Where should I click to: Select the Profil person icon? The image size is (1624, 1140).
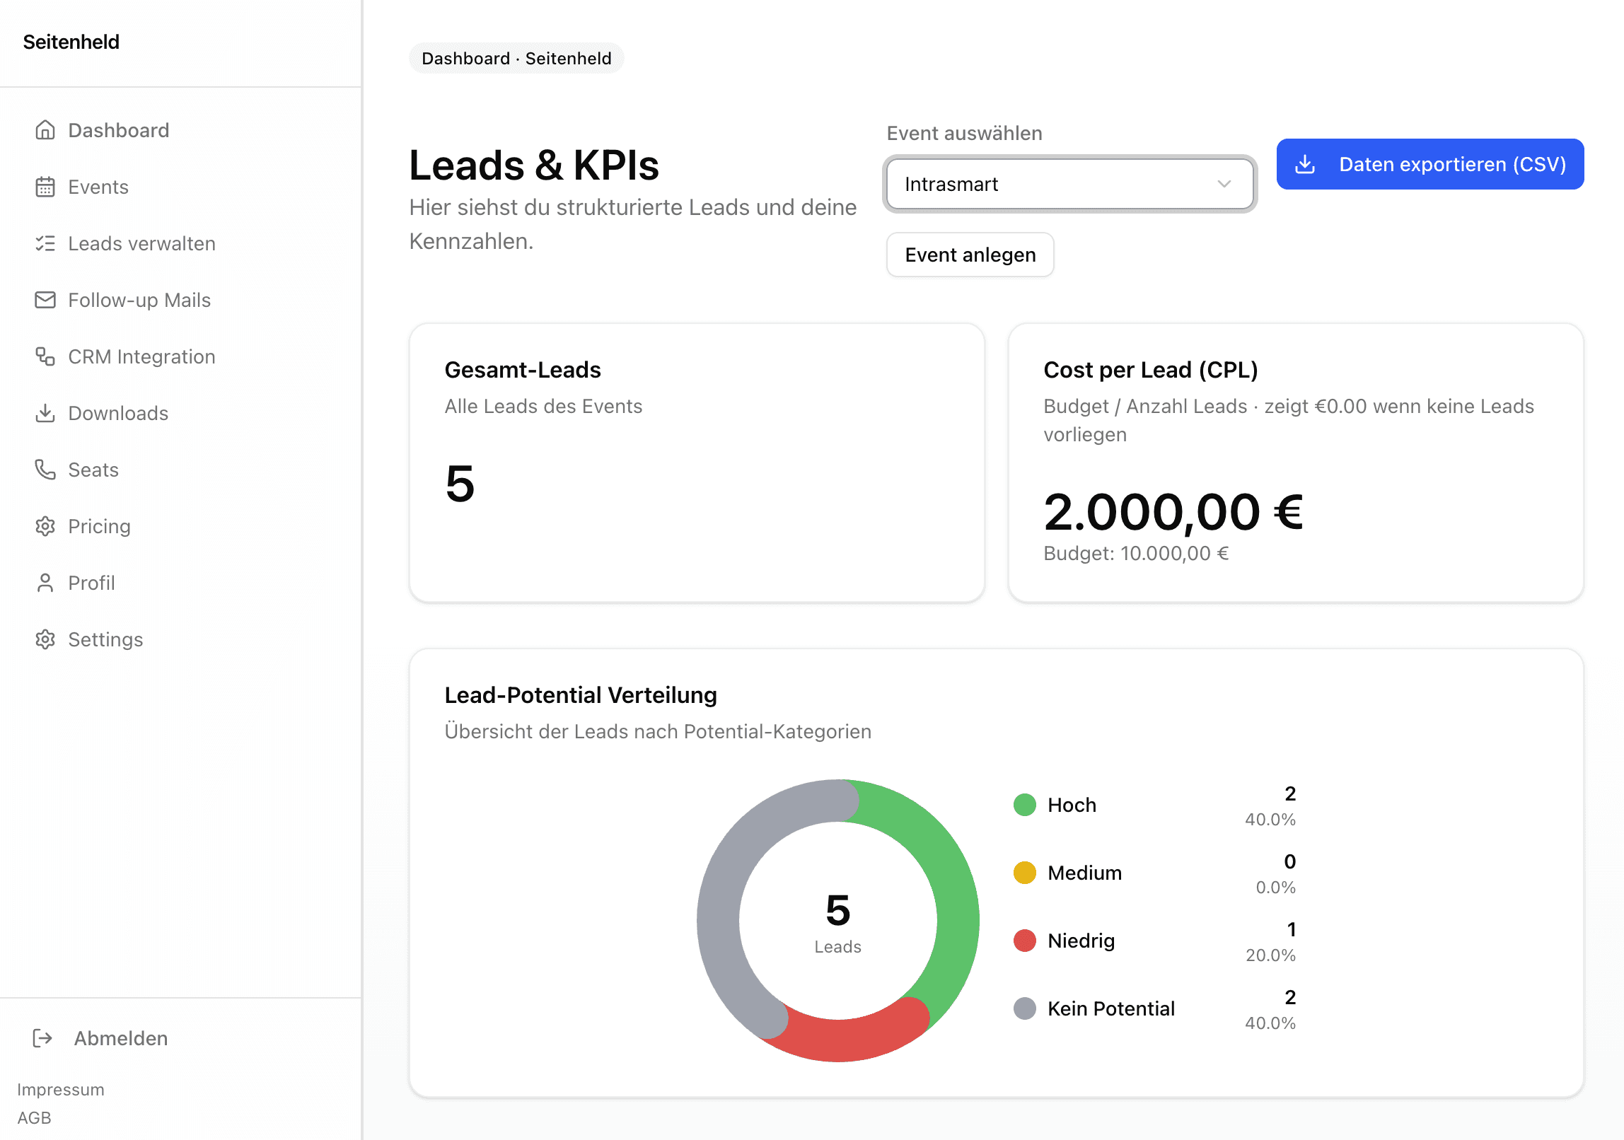pyautogui.click(x=45, y=583)
